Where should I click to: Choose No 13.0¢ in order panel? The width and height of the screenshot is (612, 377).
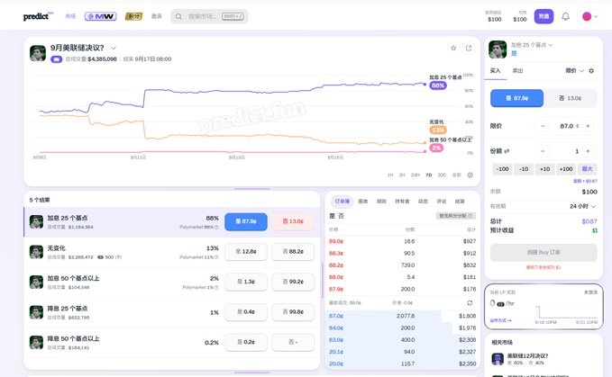click(571, 98)
